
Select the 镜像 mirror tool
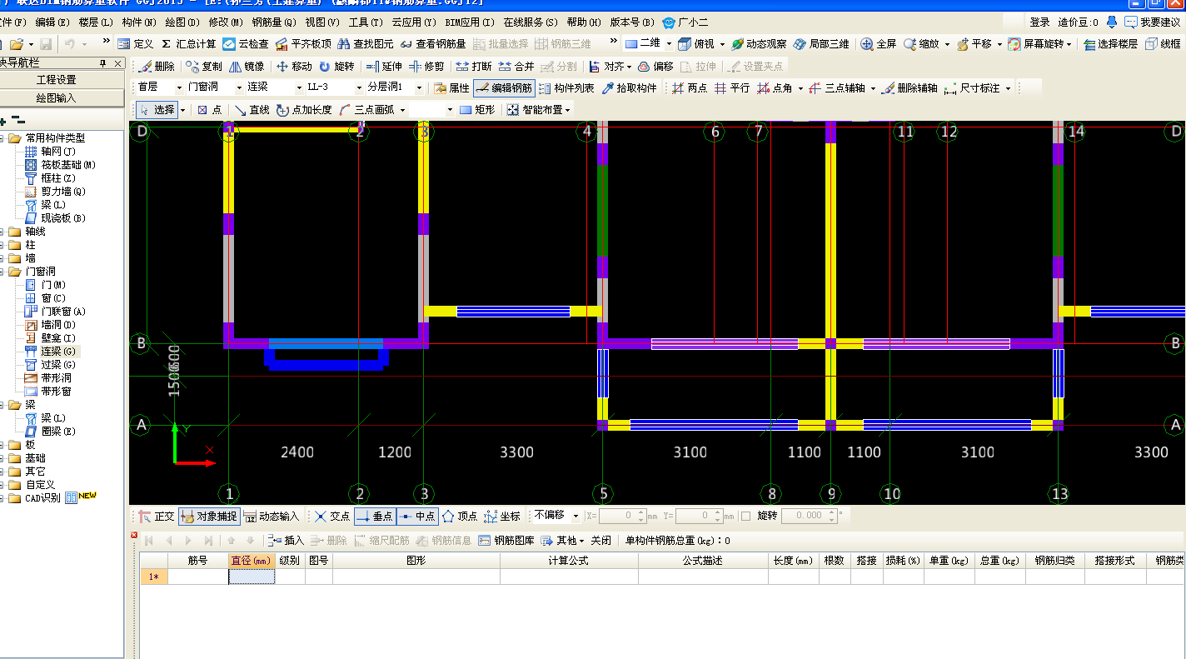pos(247,66)
